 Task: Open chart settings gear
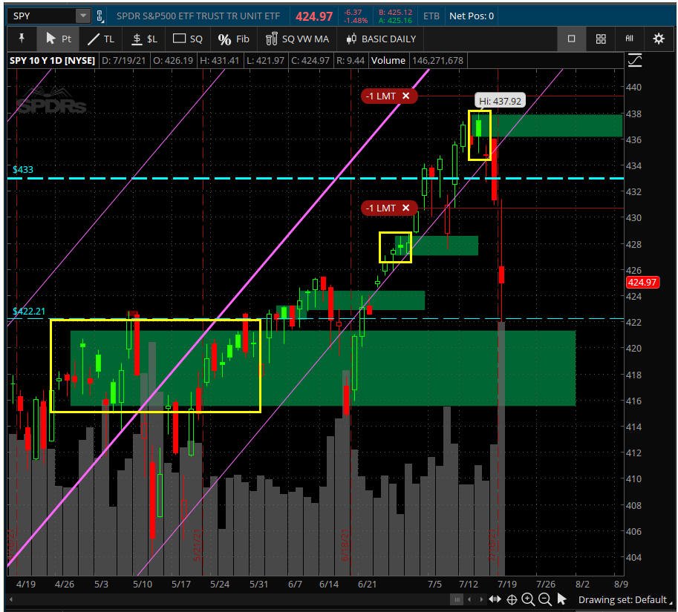[x=658, y=39]
